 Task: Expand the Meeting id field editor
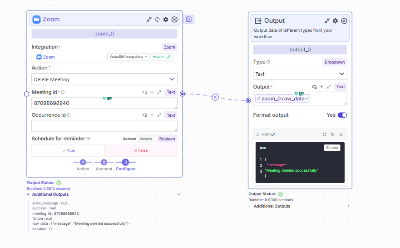point(159,92)
